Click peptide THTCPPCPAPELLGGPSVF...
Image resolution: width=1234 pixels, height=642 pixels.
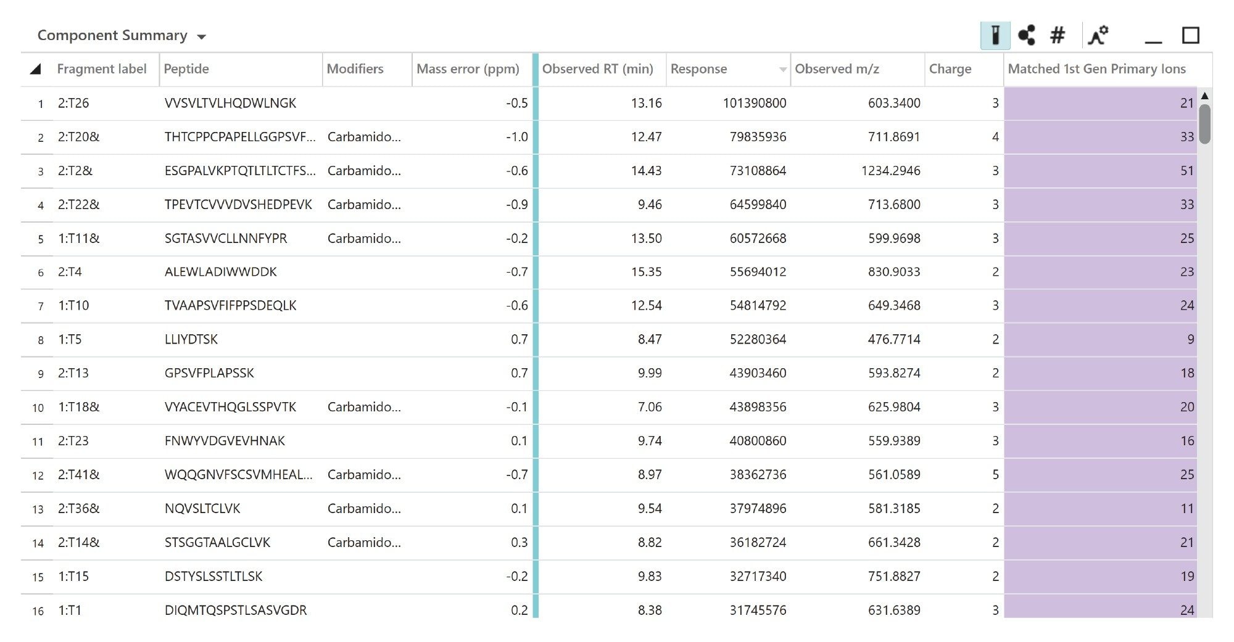[240, 137]
